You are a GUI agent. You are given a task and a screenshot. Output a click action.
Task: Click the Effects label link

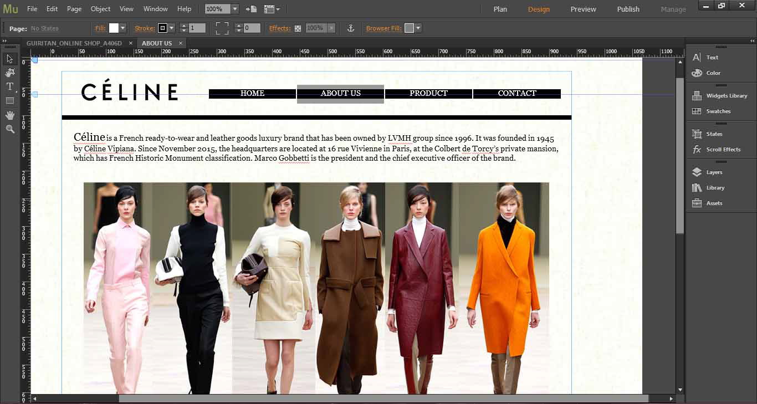[x=280, y=28]
